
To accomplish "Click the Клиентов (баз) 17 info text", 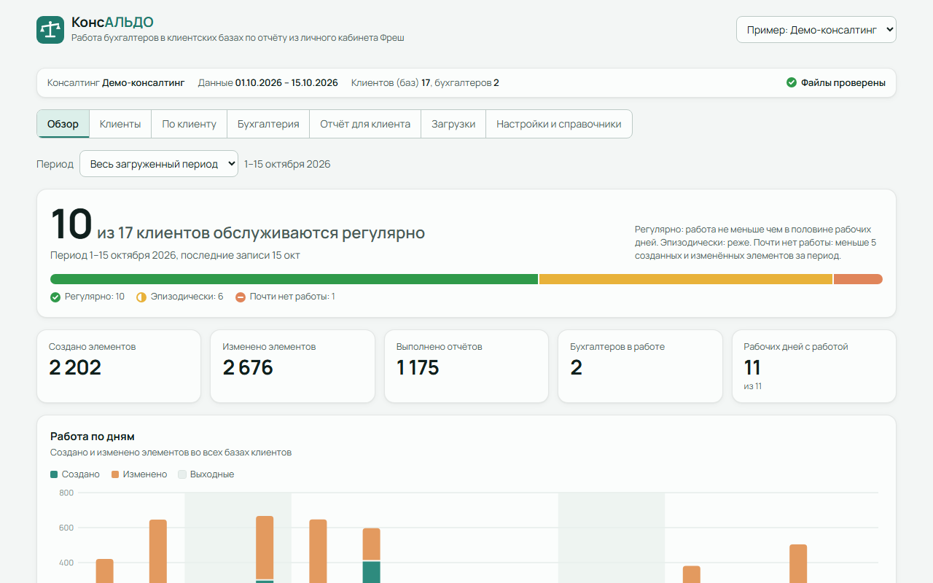I will 391,82.
